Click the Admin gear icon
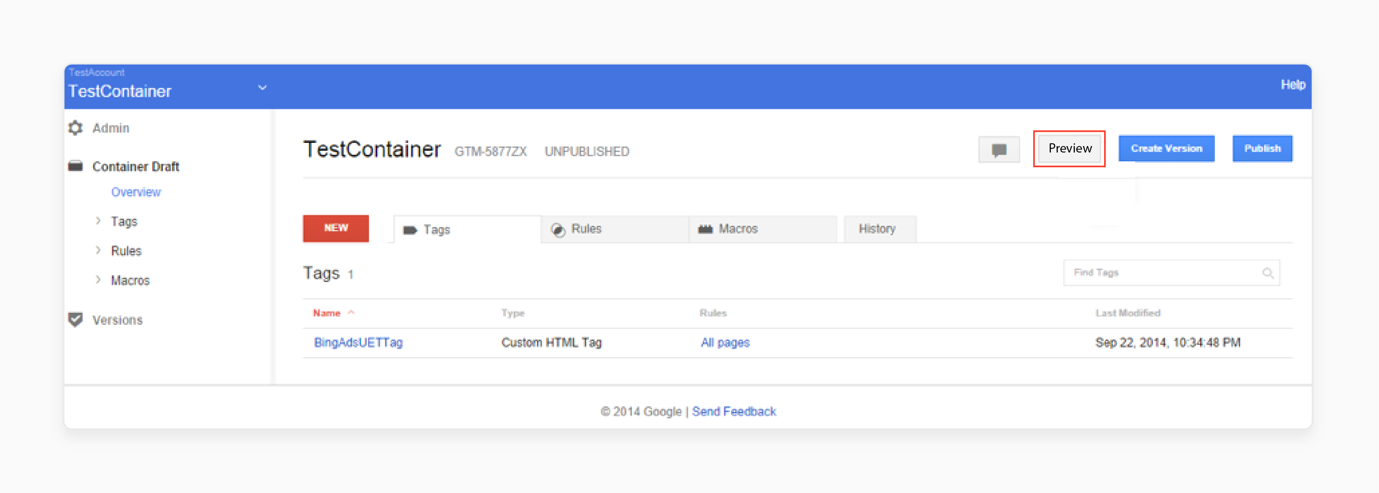 (x=76, y=128)
